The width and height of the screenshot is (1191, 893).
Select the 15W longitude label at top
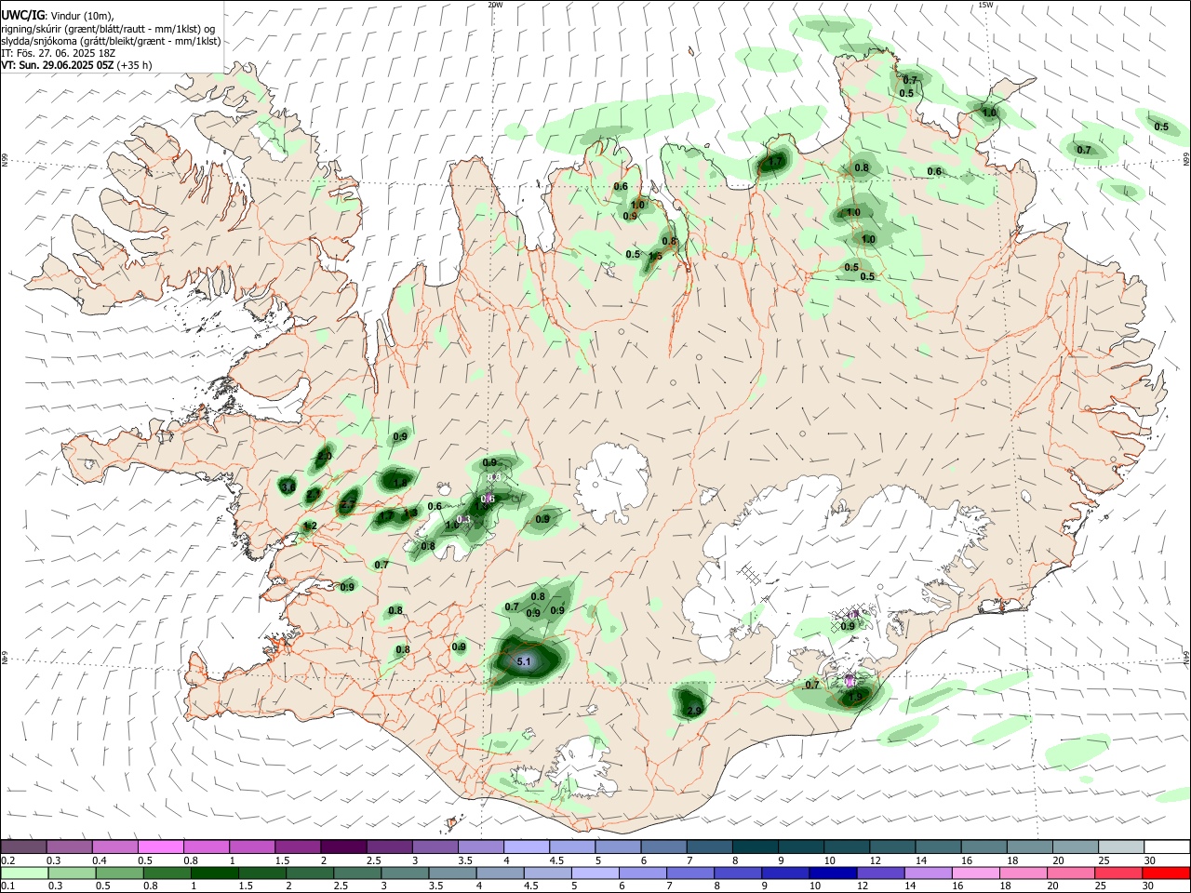pos(985,5)
